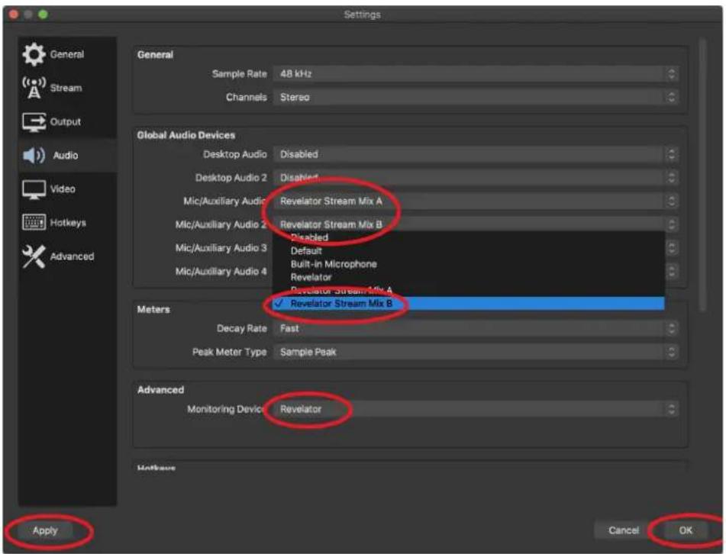The width and height of the screenshot is (726, 554).
Task: Open the Desktop Audio dropdown
Action: (476, 154)
